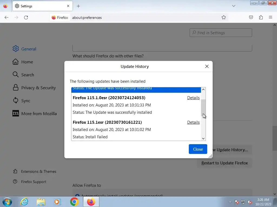Viewport: 277px width, 207px height.
Task: Open Extensions & Themes link
Action: 35,171
